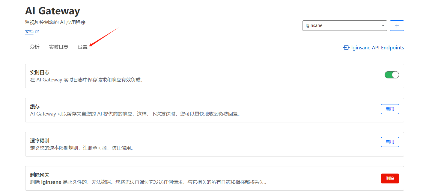
Task: Click the AI Gateway page heading
Action: point(52,11)
